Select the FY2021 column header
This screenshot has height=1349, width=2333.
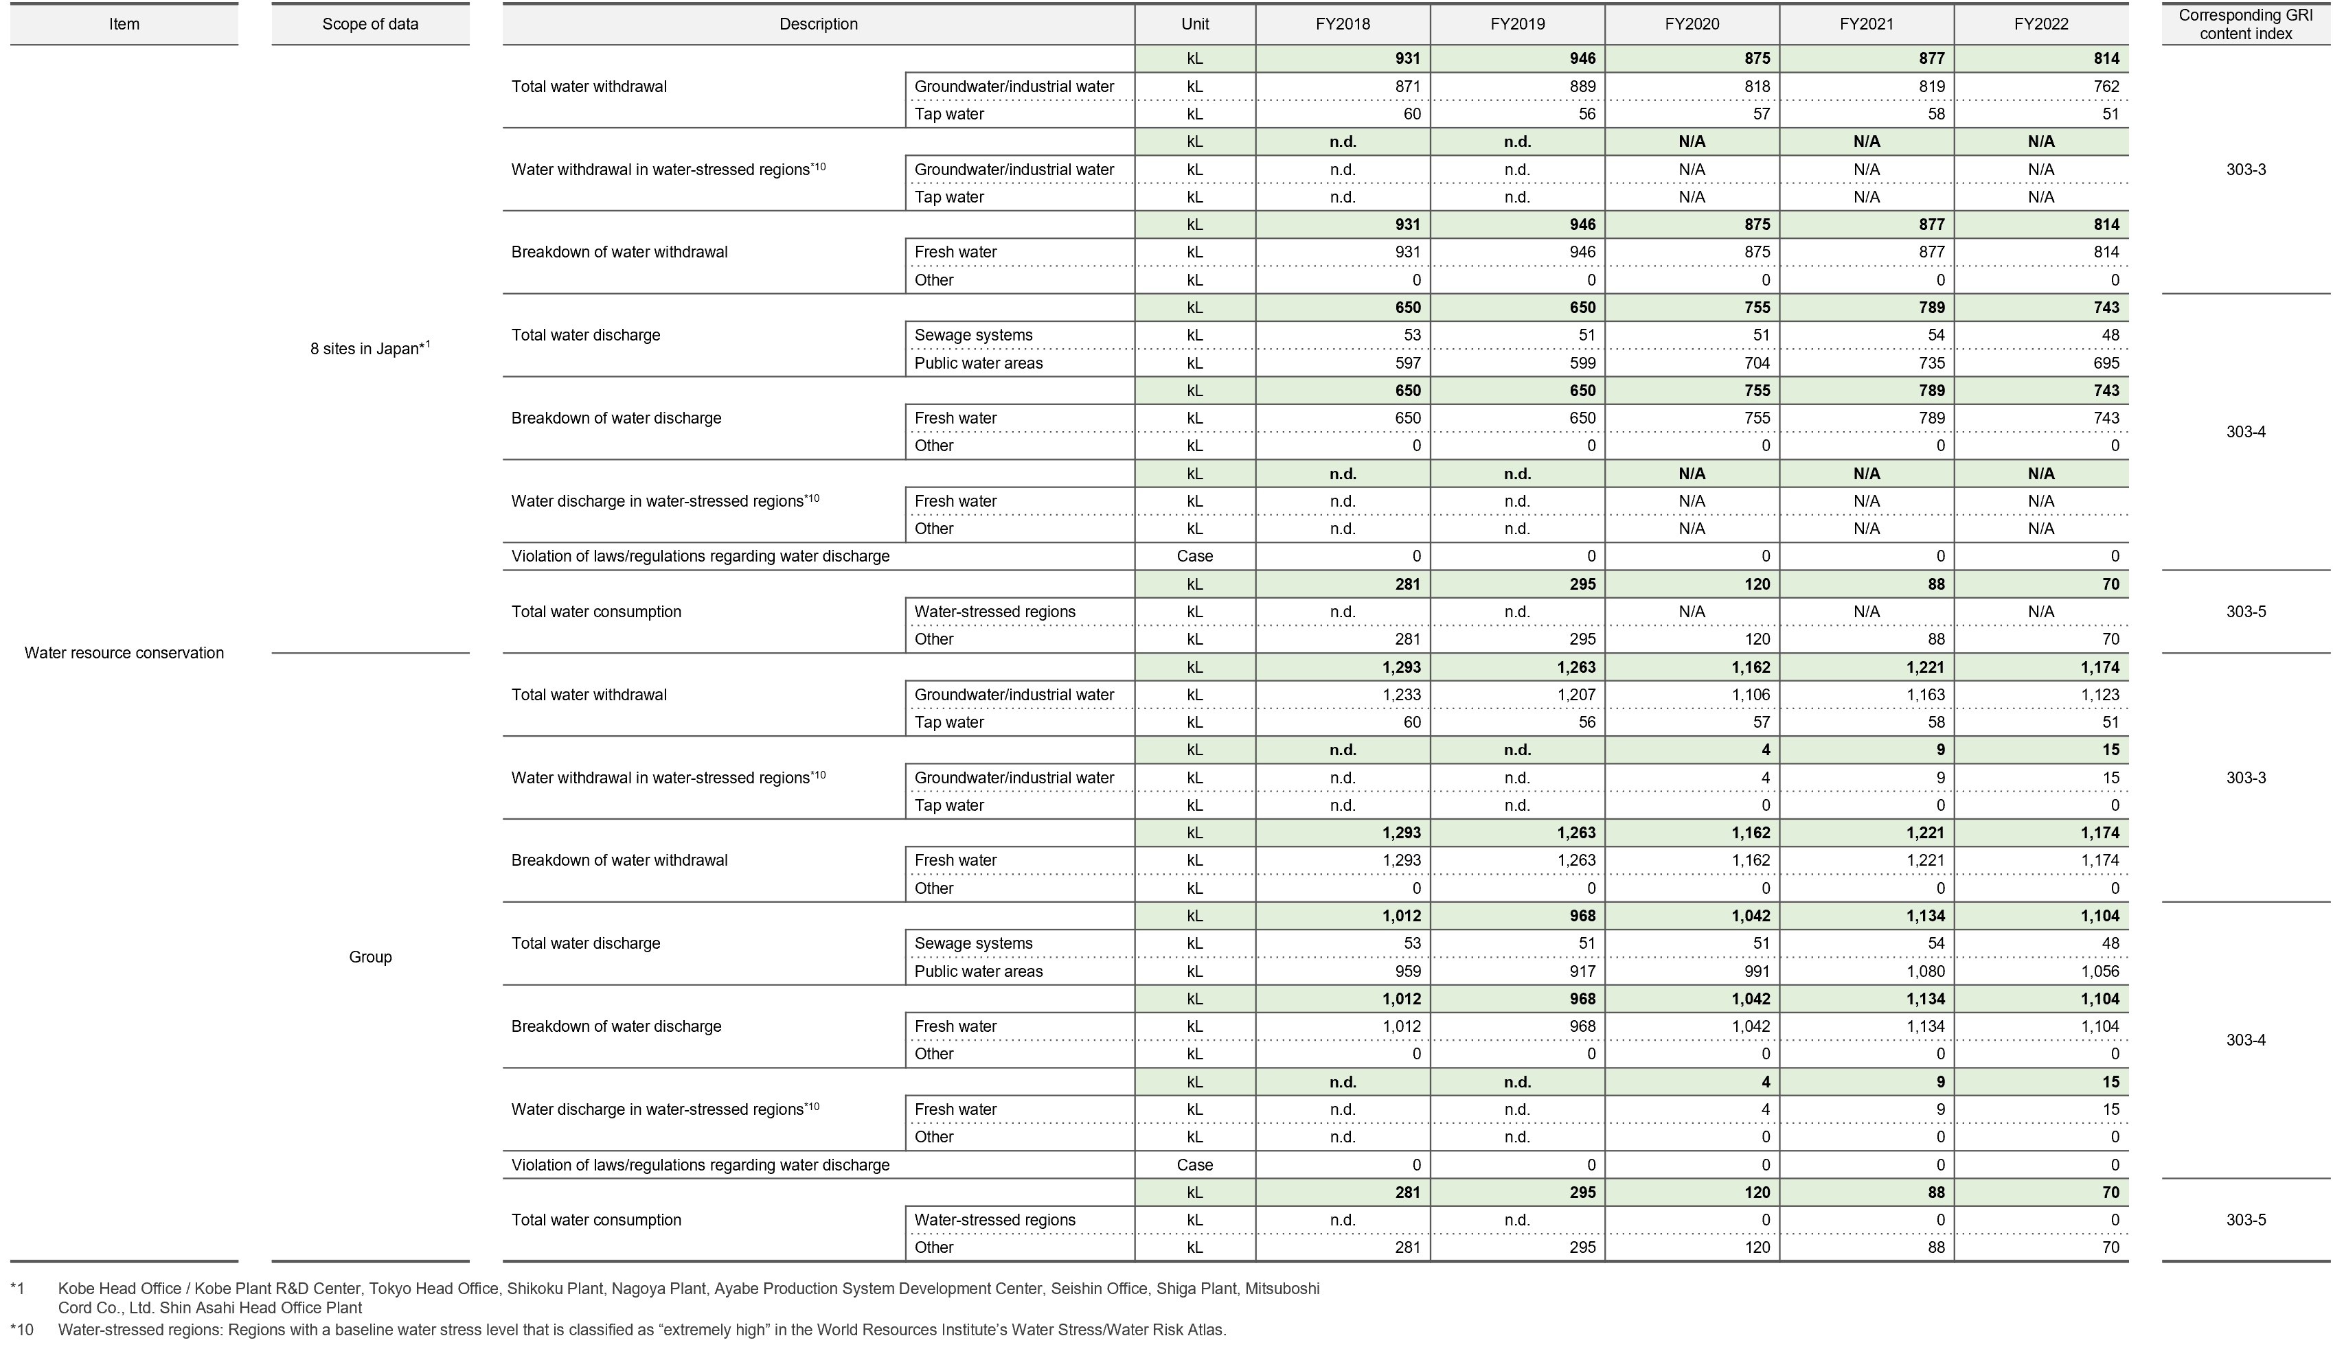[1867, 24]
